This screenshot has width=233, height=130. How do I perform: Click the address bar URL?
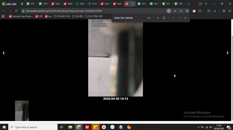tap(64, 11)
